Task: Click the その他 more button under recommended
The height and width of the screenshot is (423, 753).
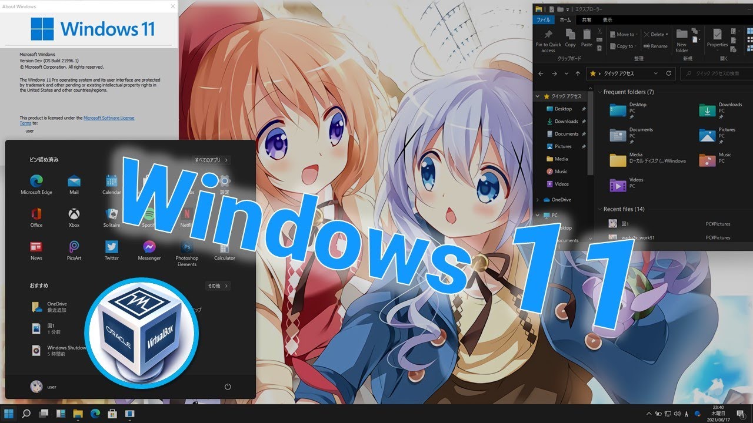Action: click(217, 286)
